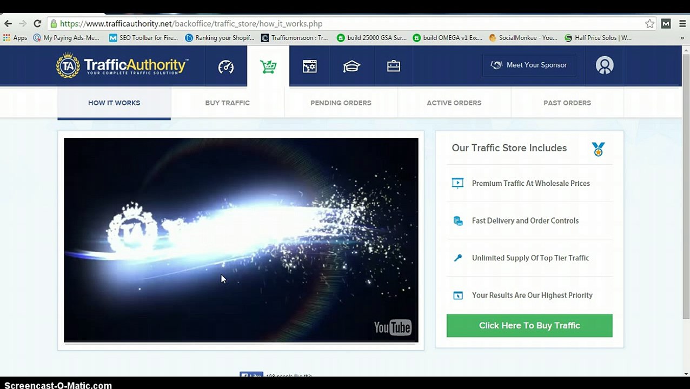Click the scrollbar up arrow
The width and height of the screenshot is (690, 389).
686,50
